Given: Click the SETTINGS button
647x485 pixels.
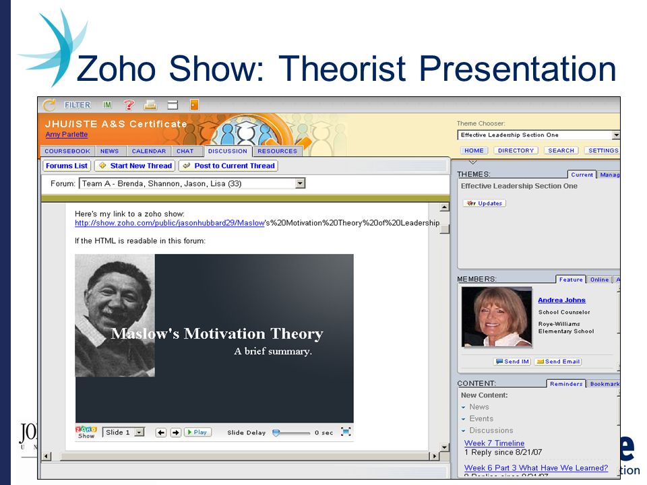Looking at the screenshot, I should 603,150.
